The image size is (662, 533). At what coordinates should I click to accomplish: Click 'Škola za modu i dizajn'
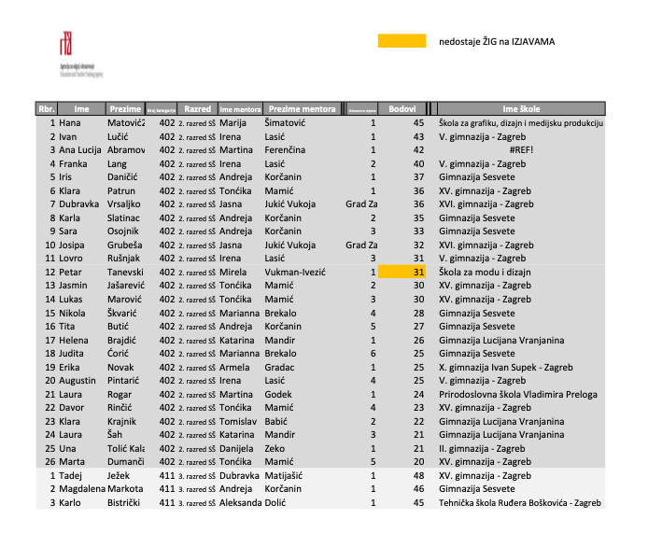(485, 273)
